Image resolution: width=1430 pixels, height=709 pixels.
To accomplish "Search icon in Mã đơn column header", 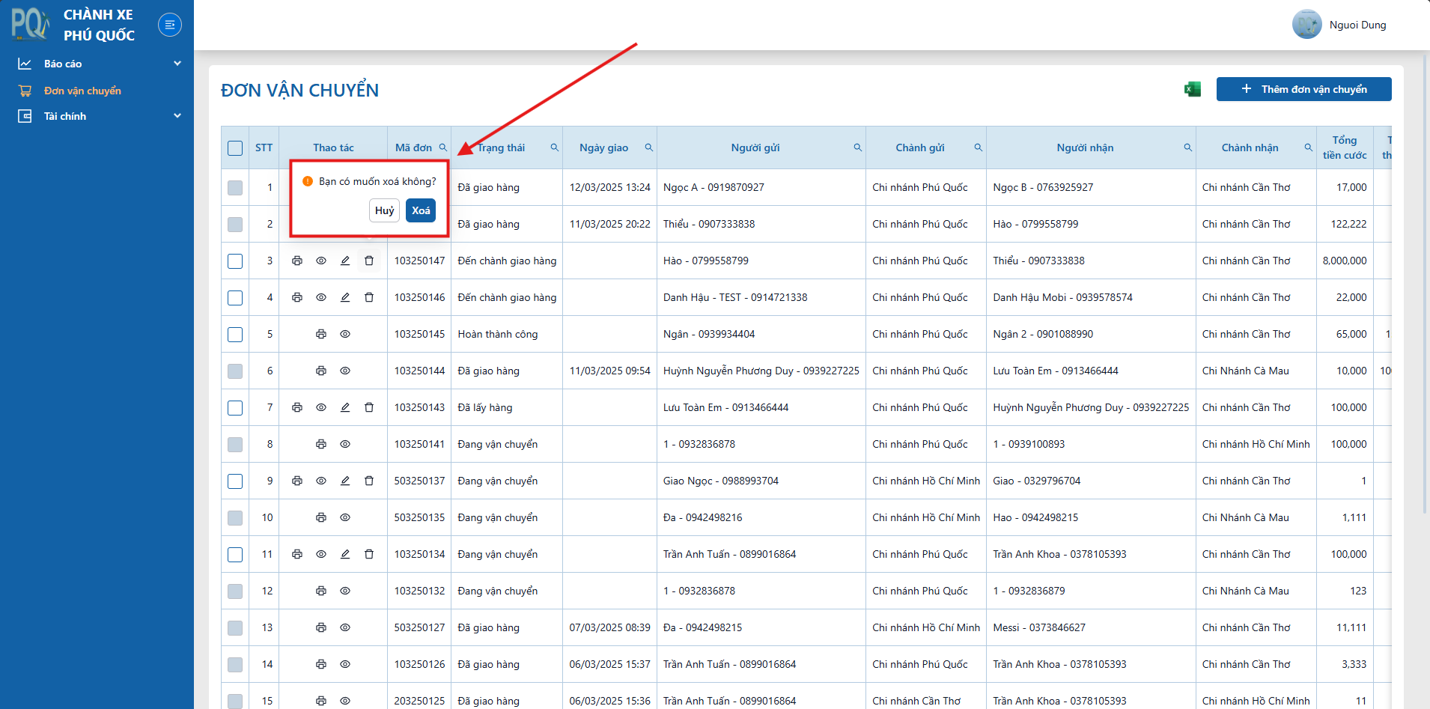I will [443, 147].
